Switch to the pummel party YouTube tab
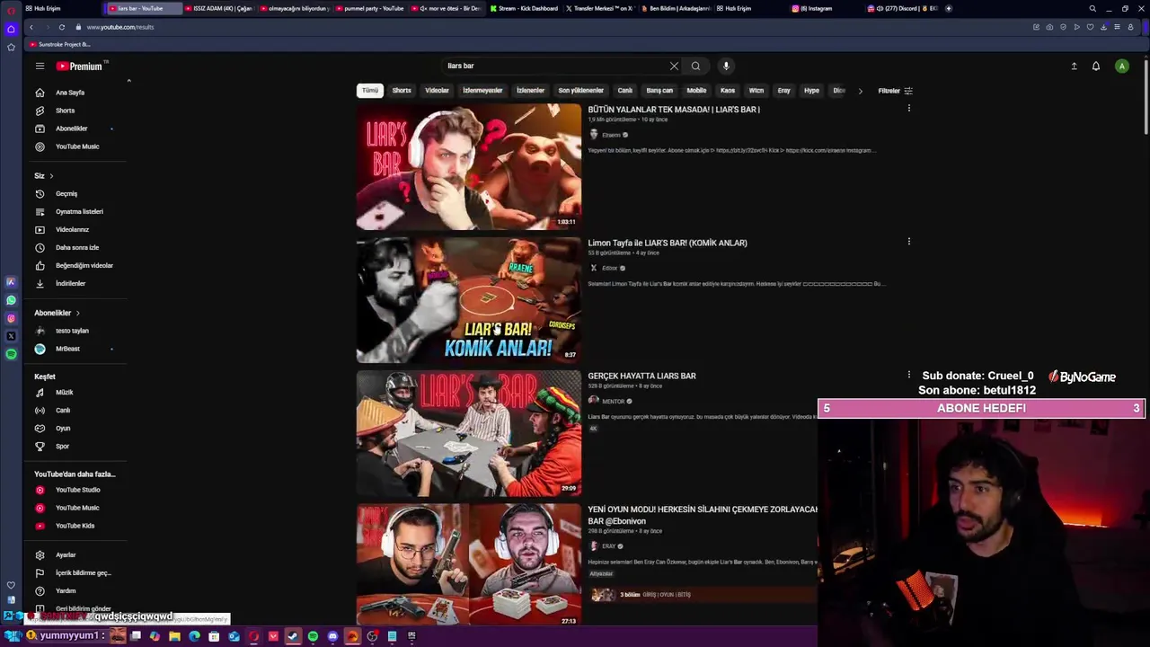Viewport: 1150px width, 647px height. coord(370,8)
